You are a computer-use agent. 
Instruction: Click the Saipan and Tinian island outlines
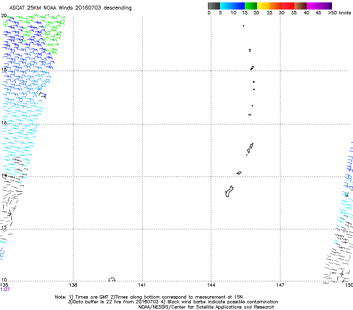tap(249, 149)
